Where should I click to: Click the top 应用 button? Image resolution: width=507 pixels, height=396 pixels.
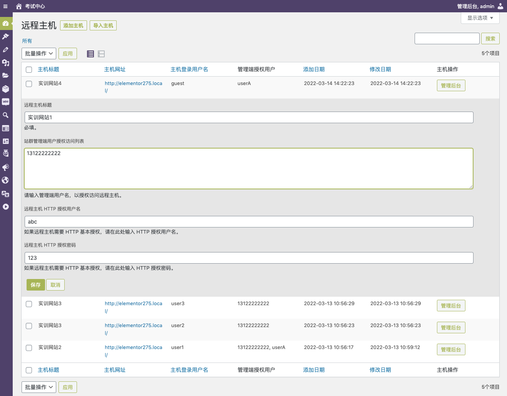click(68, 53)
